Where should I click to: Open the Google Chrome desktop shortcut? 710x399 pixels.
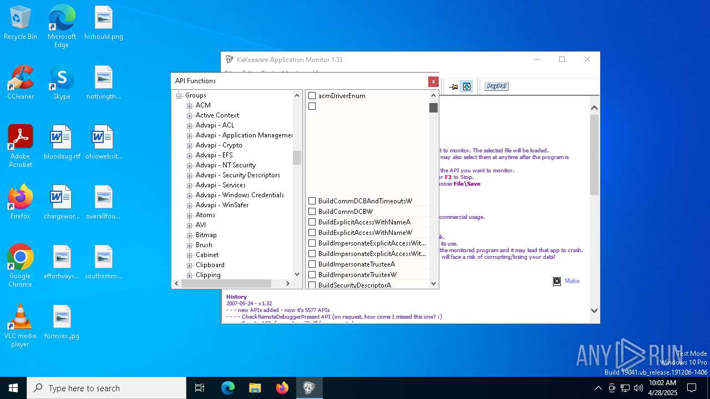click(x=21, y=266)
